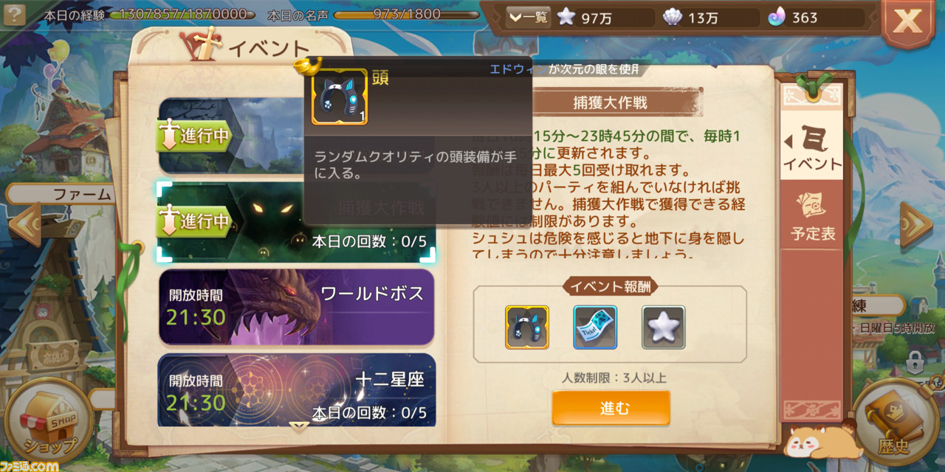Image resolution: width=945 pixels, height=472 pixels.
Task: Expand event list with down arrow
Action: [298, 426]
